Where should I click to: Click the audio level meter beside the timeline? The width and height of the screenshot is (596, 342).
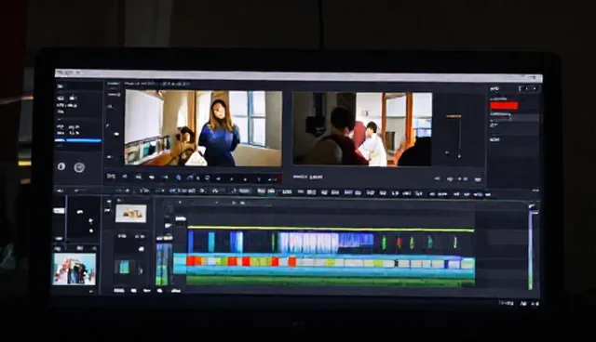pyautogui.click(x=164, y=264)
